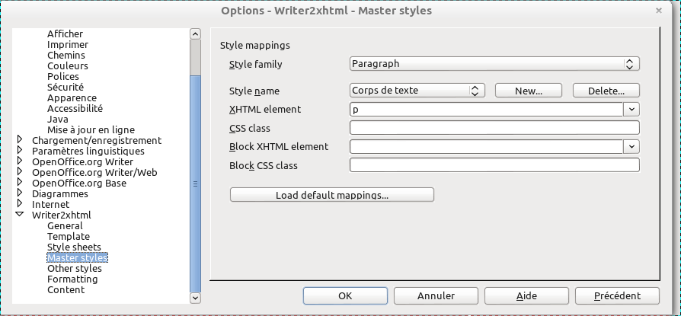681x316 pixels.
Task: Expand the Chargement/enregistrement tree node
Action: click(20, 140)
